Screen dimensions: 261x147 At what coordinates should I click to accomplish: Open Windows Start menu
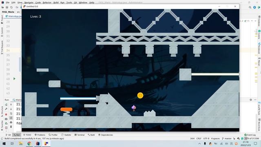tap(4, 143)
